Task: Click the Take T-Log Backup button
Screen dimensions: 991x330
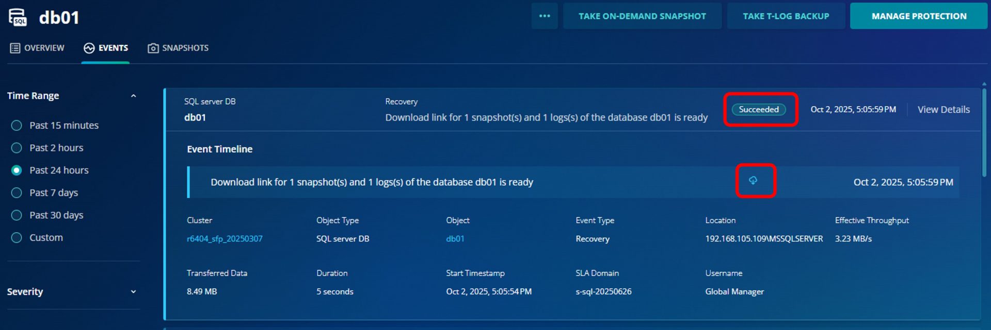Action: (x=786, y=16)
